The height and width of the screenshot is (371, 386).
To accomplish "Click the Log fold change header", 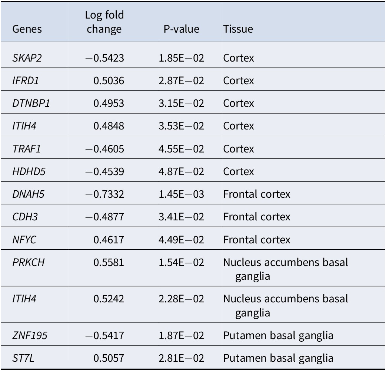I will tap(104, 22).
